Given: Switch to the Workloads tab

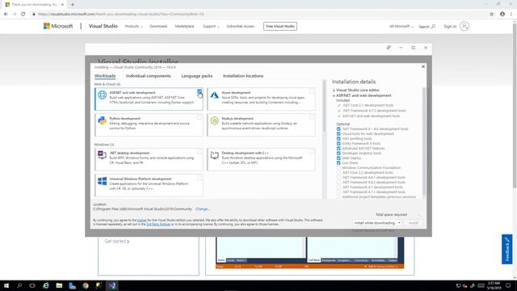Looking at the screenshot, I should point(105,76).
